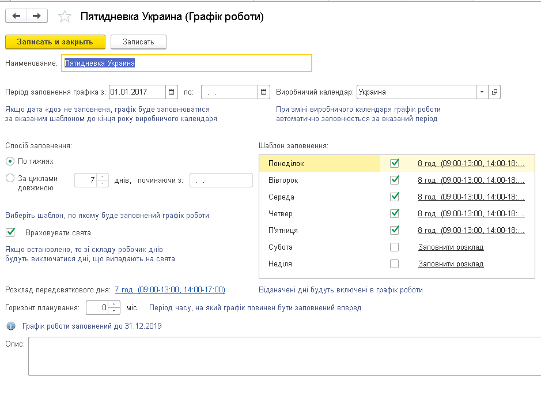Open the pre-holiday schedule link 7 год.

pos(170,289)
